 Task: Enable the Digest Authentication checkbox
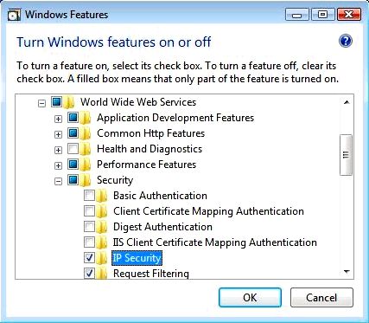click(x=89, y=226)
